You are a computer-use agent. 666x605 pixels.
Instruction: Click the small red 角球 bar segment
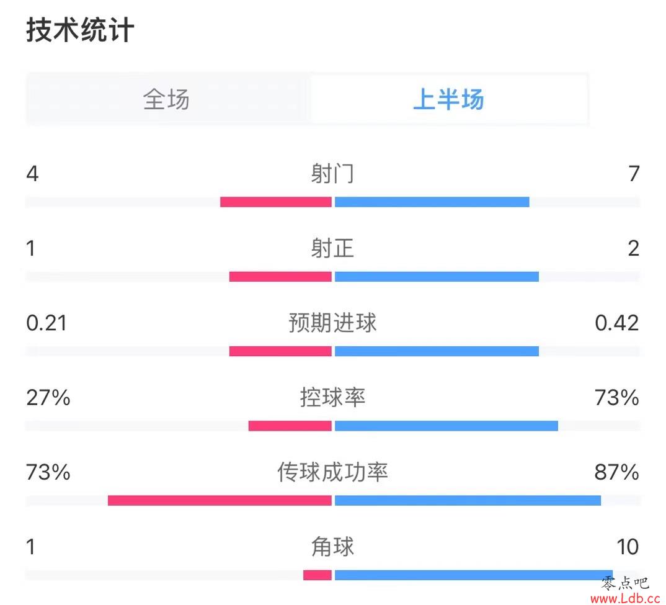[x=317, y=575]
